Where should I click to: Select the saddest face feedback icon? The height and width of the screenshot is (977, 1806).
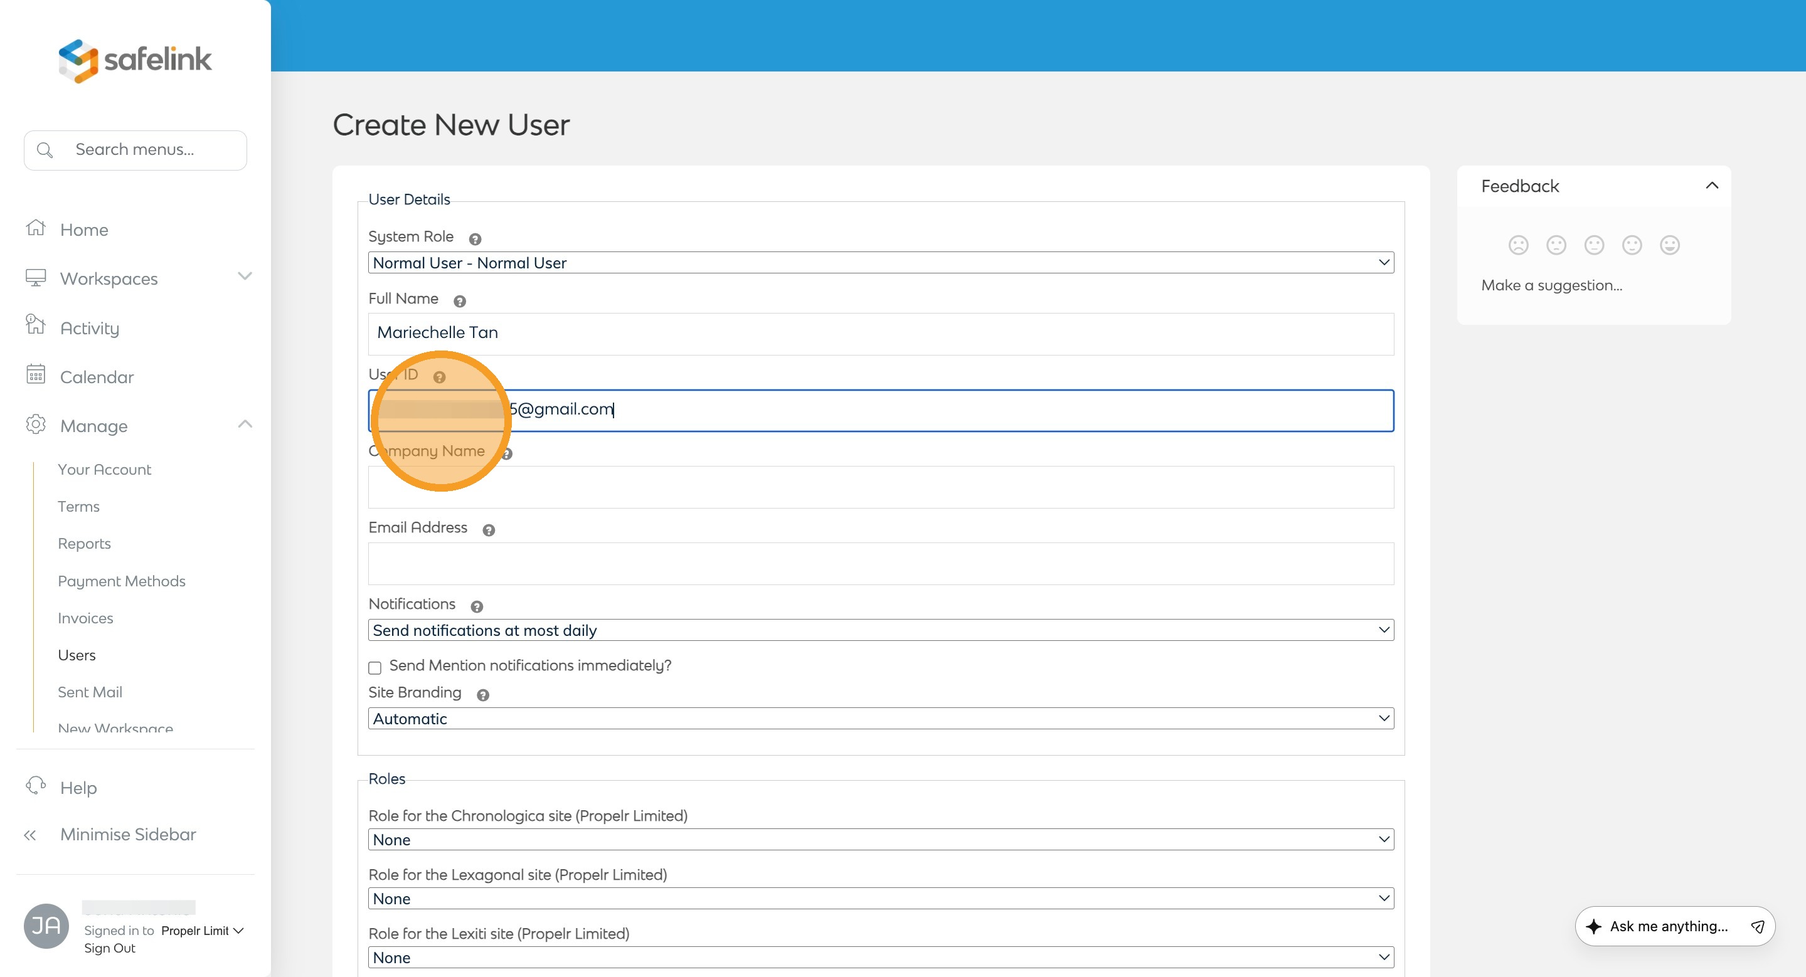tap(1518, 245)
